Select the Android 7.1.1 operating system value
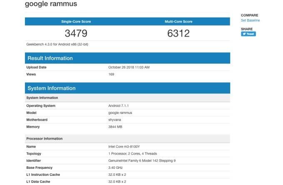This screenshot has width=283, height=185. [118, 106]
